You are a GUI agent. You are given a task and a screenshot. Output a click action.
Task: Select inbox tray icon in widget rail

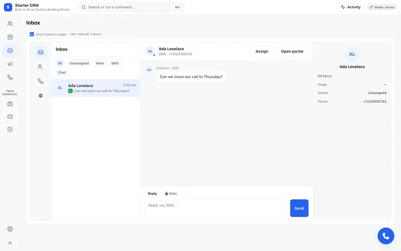41,52
